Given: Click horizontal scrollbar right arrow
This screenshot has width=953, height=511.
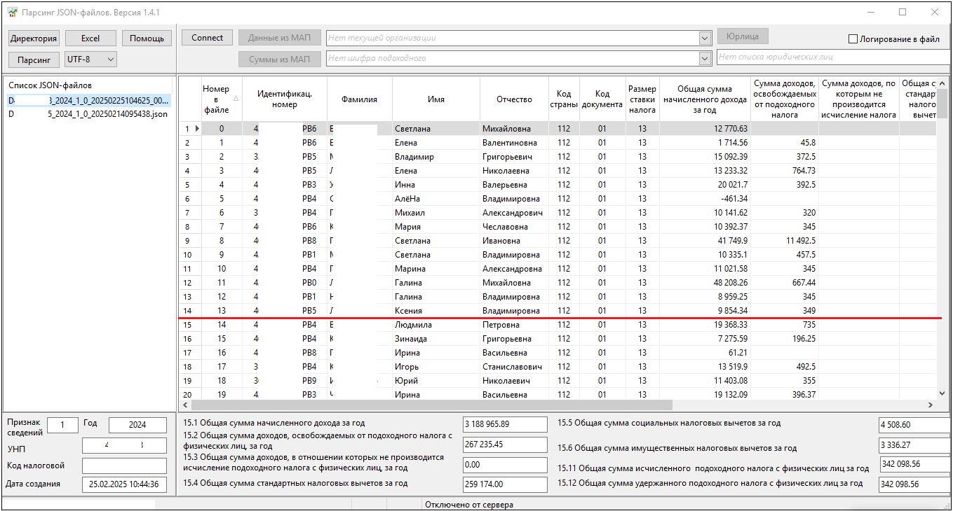Looking at the screenshot, I should pyautogui.click(x=931, y=405).
